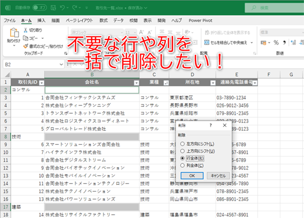Click the Name Box showing B2
This screenshot has width=304, height=218.
(x=31, y=64)
